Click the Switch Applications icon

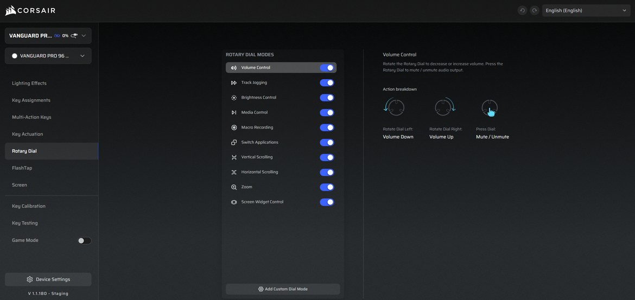(x=234, y=143)
